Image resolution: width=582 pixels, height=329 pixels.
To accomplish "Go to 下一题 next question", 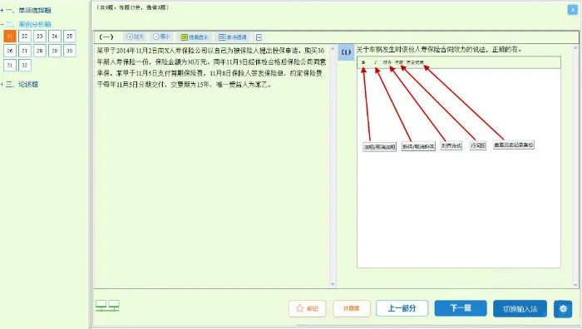I will (x=461, y=308).
